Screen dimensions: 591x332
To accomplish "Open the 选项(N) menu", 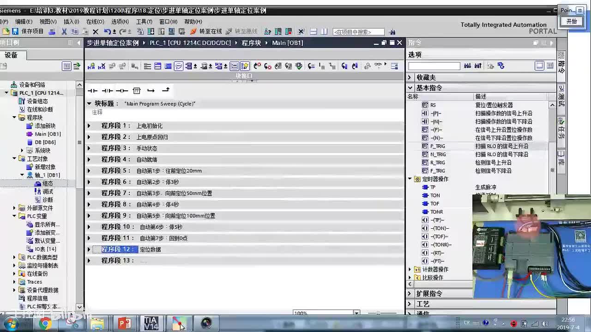I will [x=120, y=22].
